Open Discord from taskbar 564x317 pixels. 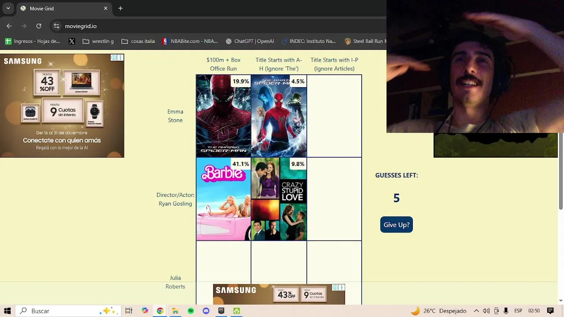coord(206,311)
